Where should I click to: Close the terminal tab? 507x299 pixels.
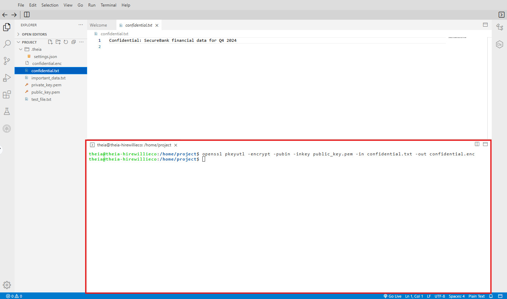coord(176,145)
